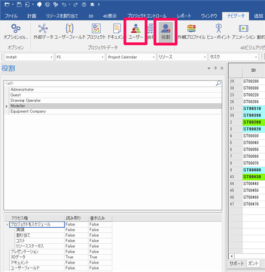Viewport: 265px width, 272px height.
Task: Select the Modeller role row
Action: [x=115, y=106]
